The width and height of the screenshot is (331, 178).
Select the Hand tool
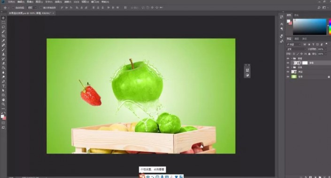[3, 100]
